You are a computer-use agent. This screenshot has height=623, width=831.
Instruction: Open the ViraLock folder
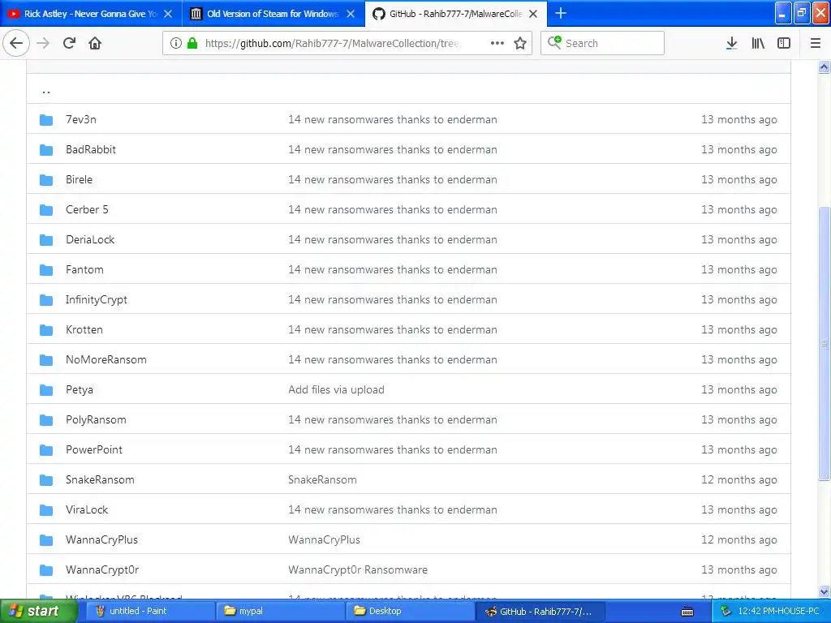point(87,509)
